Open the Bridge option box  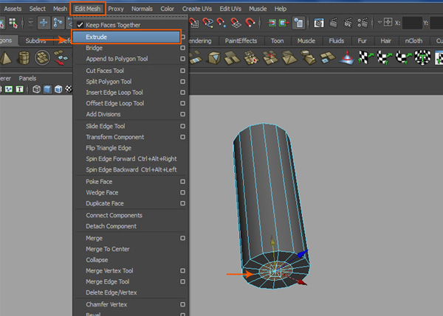pyautogui.click(x=182, y=48)
